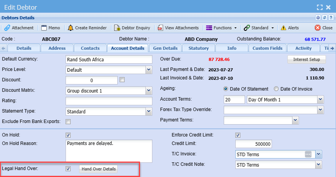Image resolution: width=336 pixels, height=177 pixels.
Task: Open the Statutory tab
Action: coord(199,48)
